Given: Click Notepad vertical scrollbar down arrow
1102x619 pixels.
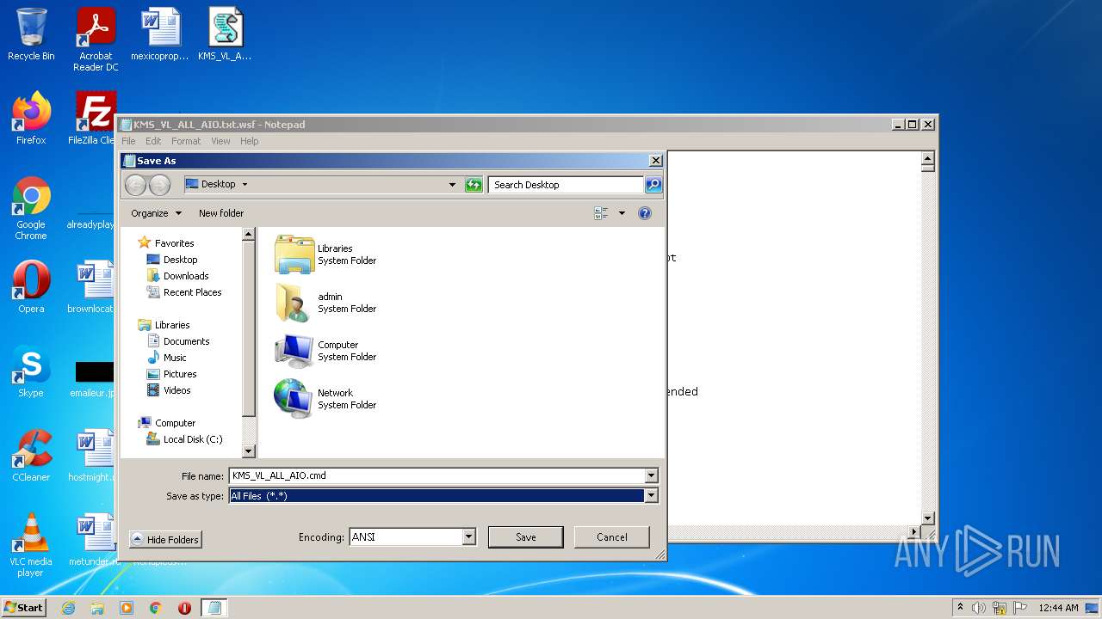Looking at the screenshot, I should 928,518.
